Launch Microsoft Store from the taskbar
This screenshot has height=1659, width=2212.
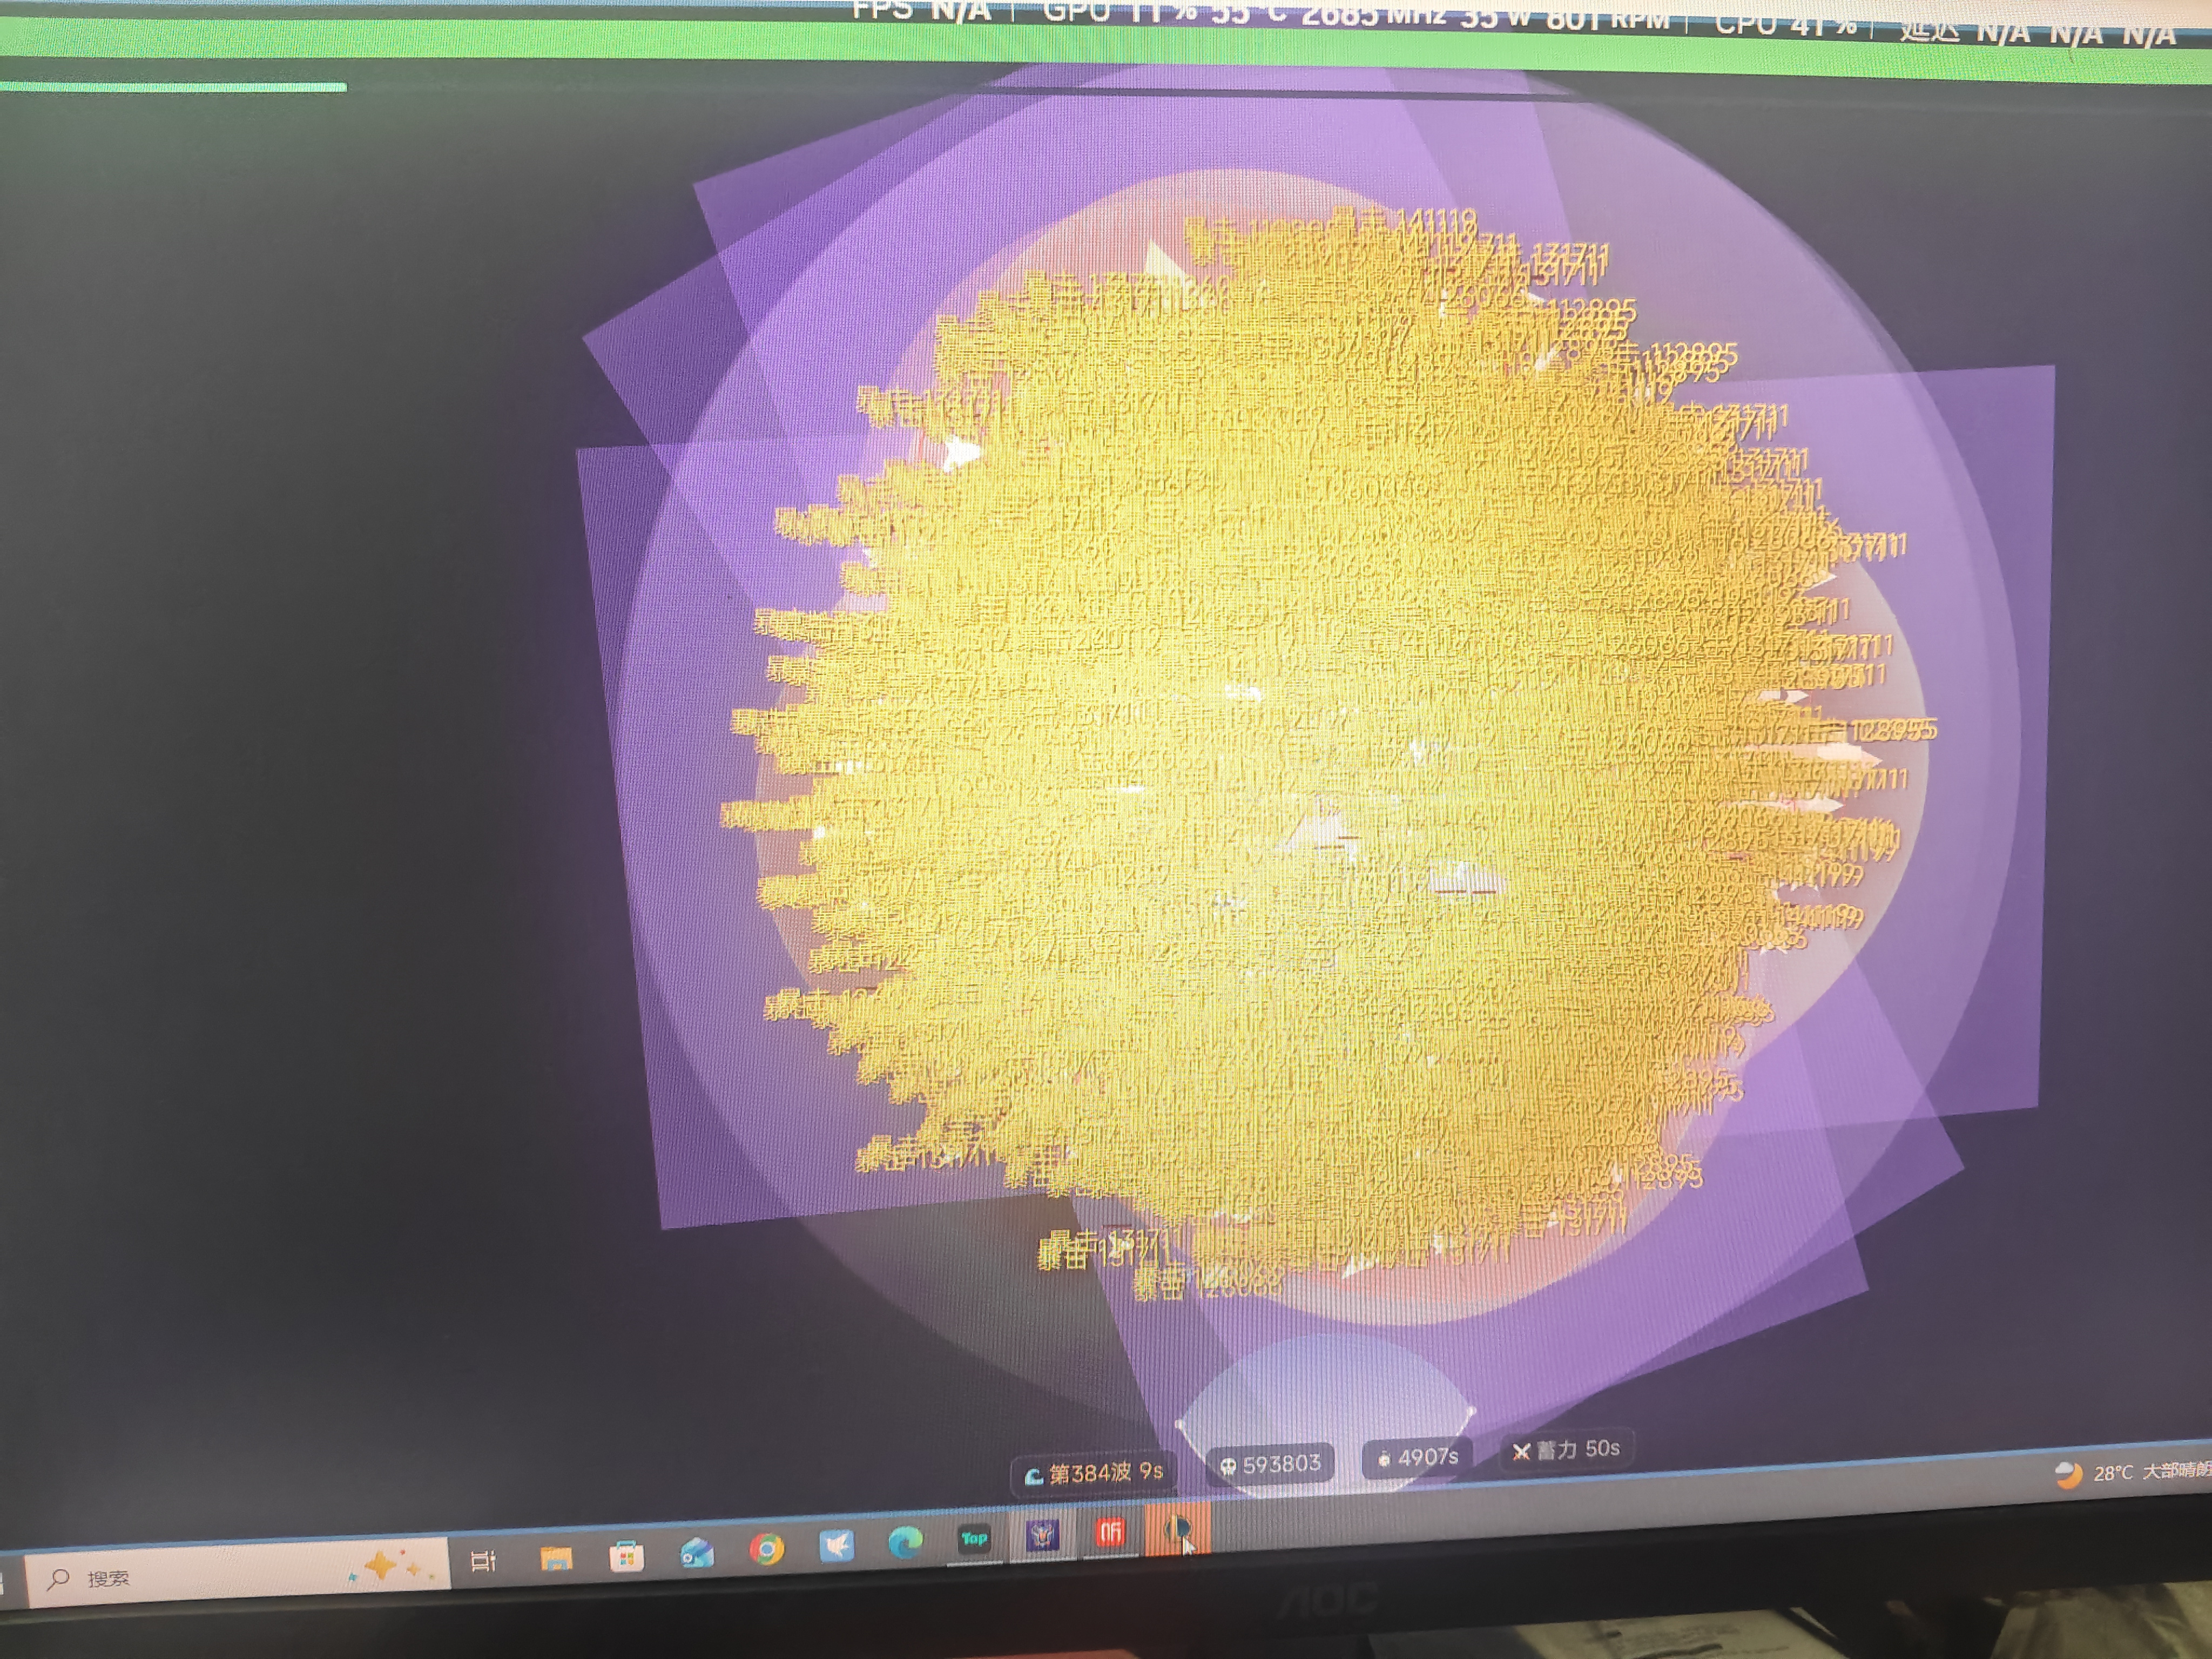626,1556
